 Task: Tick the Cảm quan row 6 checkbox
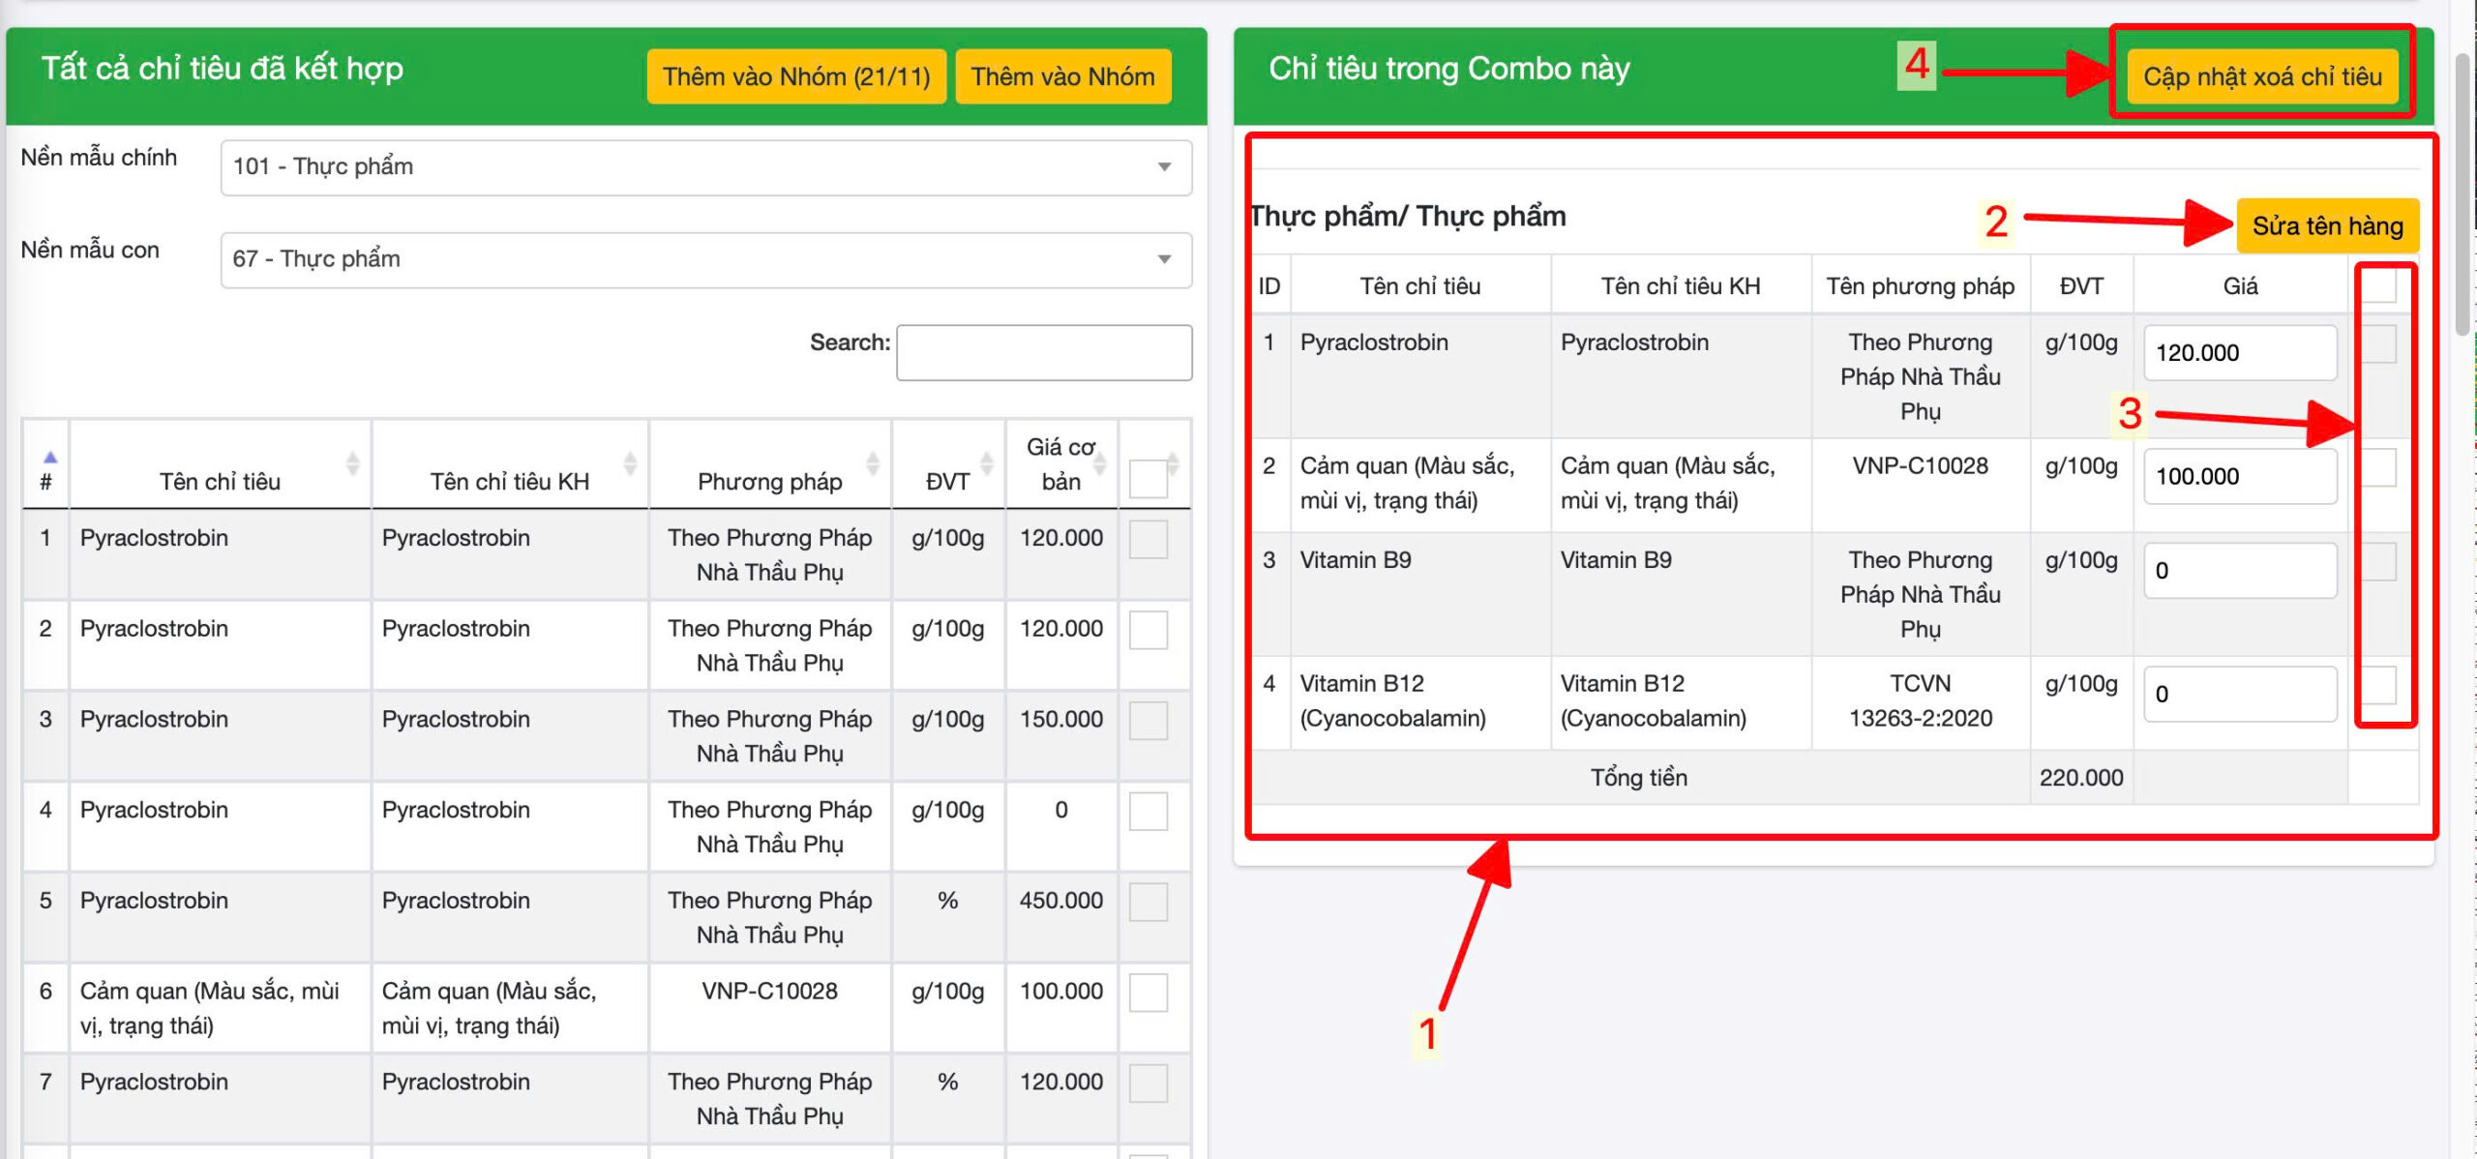pyautogui.click(x=1148, y=993)
